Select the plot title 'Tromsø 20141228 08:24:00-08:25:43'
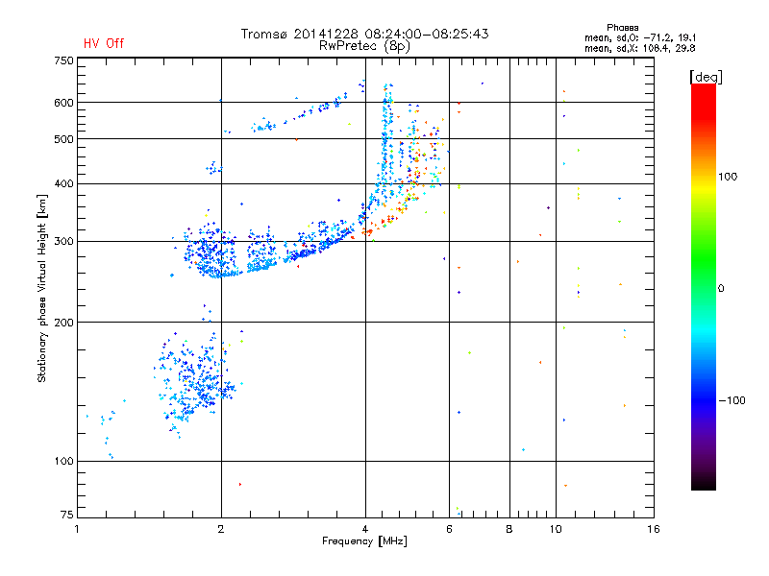The width and height of the screenshot is (769, 576). pyautogui.click(x=364, y=34)
